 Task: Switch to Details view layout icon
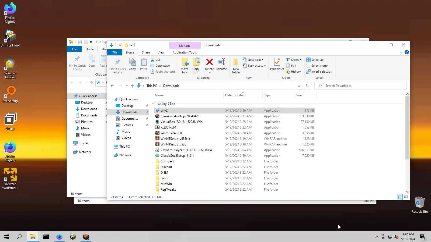(x=400, y=197)
